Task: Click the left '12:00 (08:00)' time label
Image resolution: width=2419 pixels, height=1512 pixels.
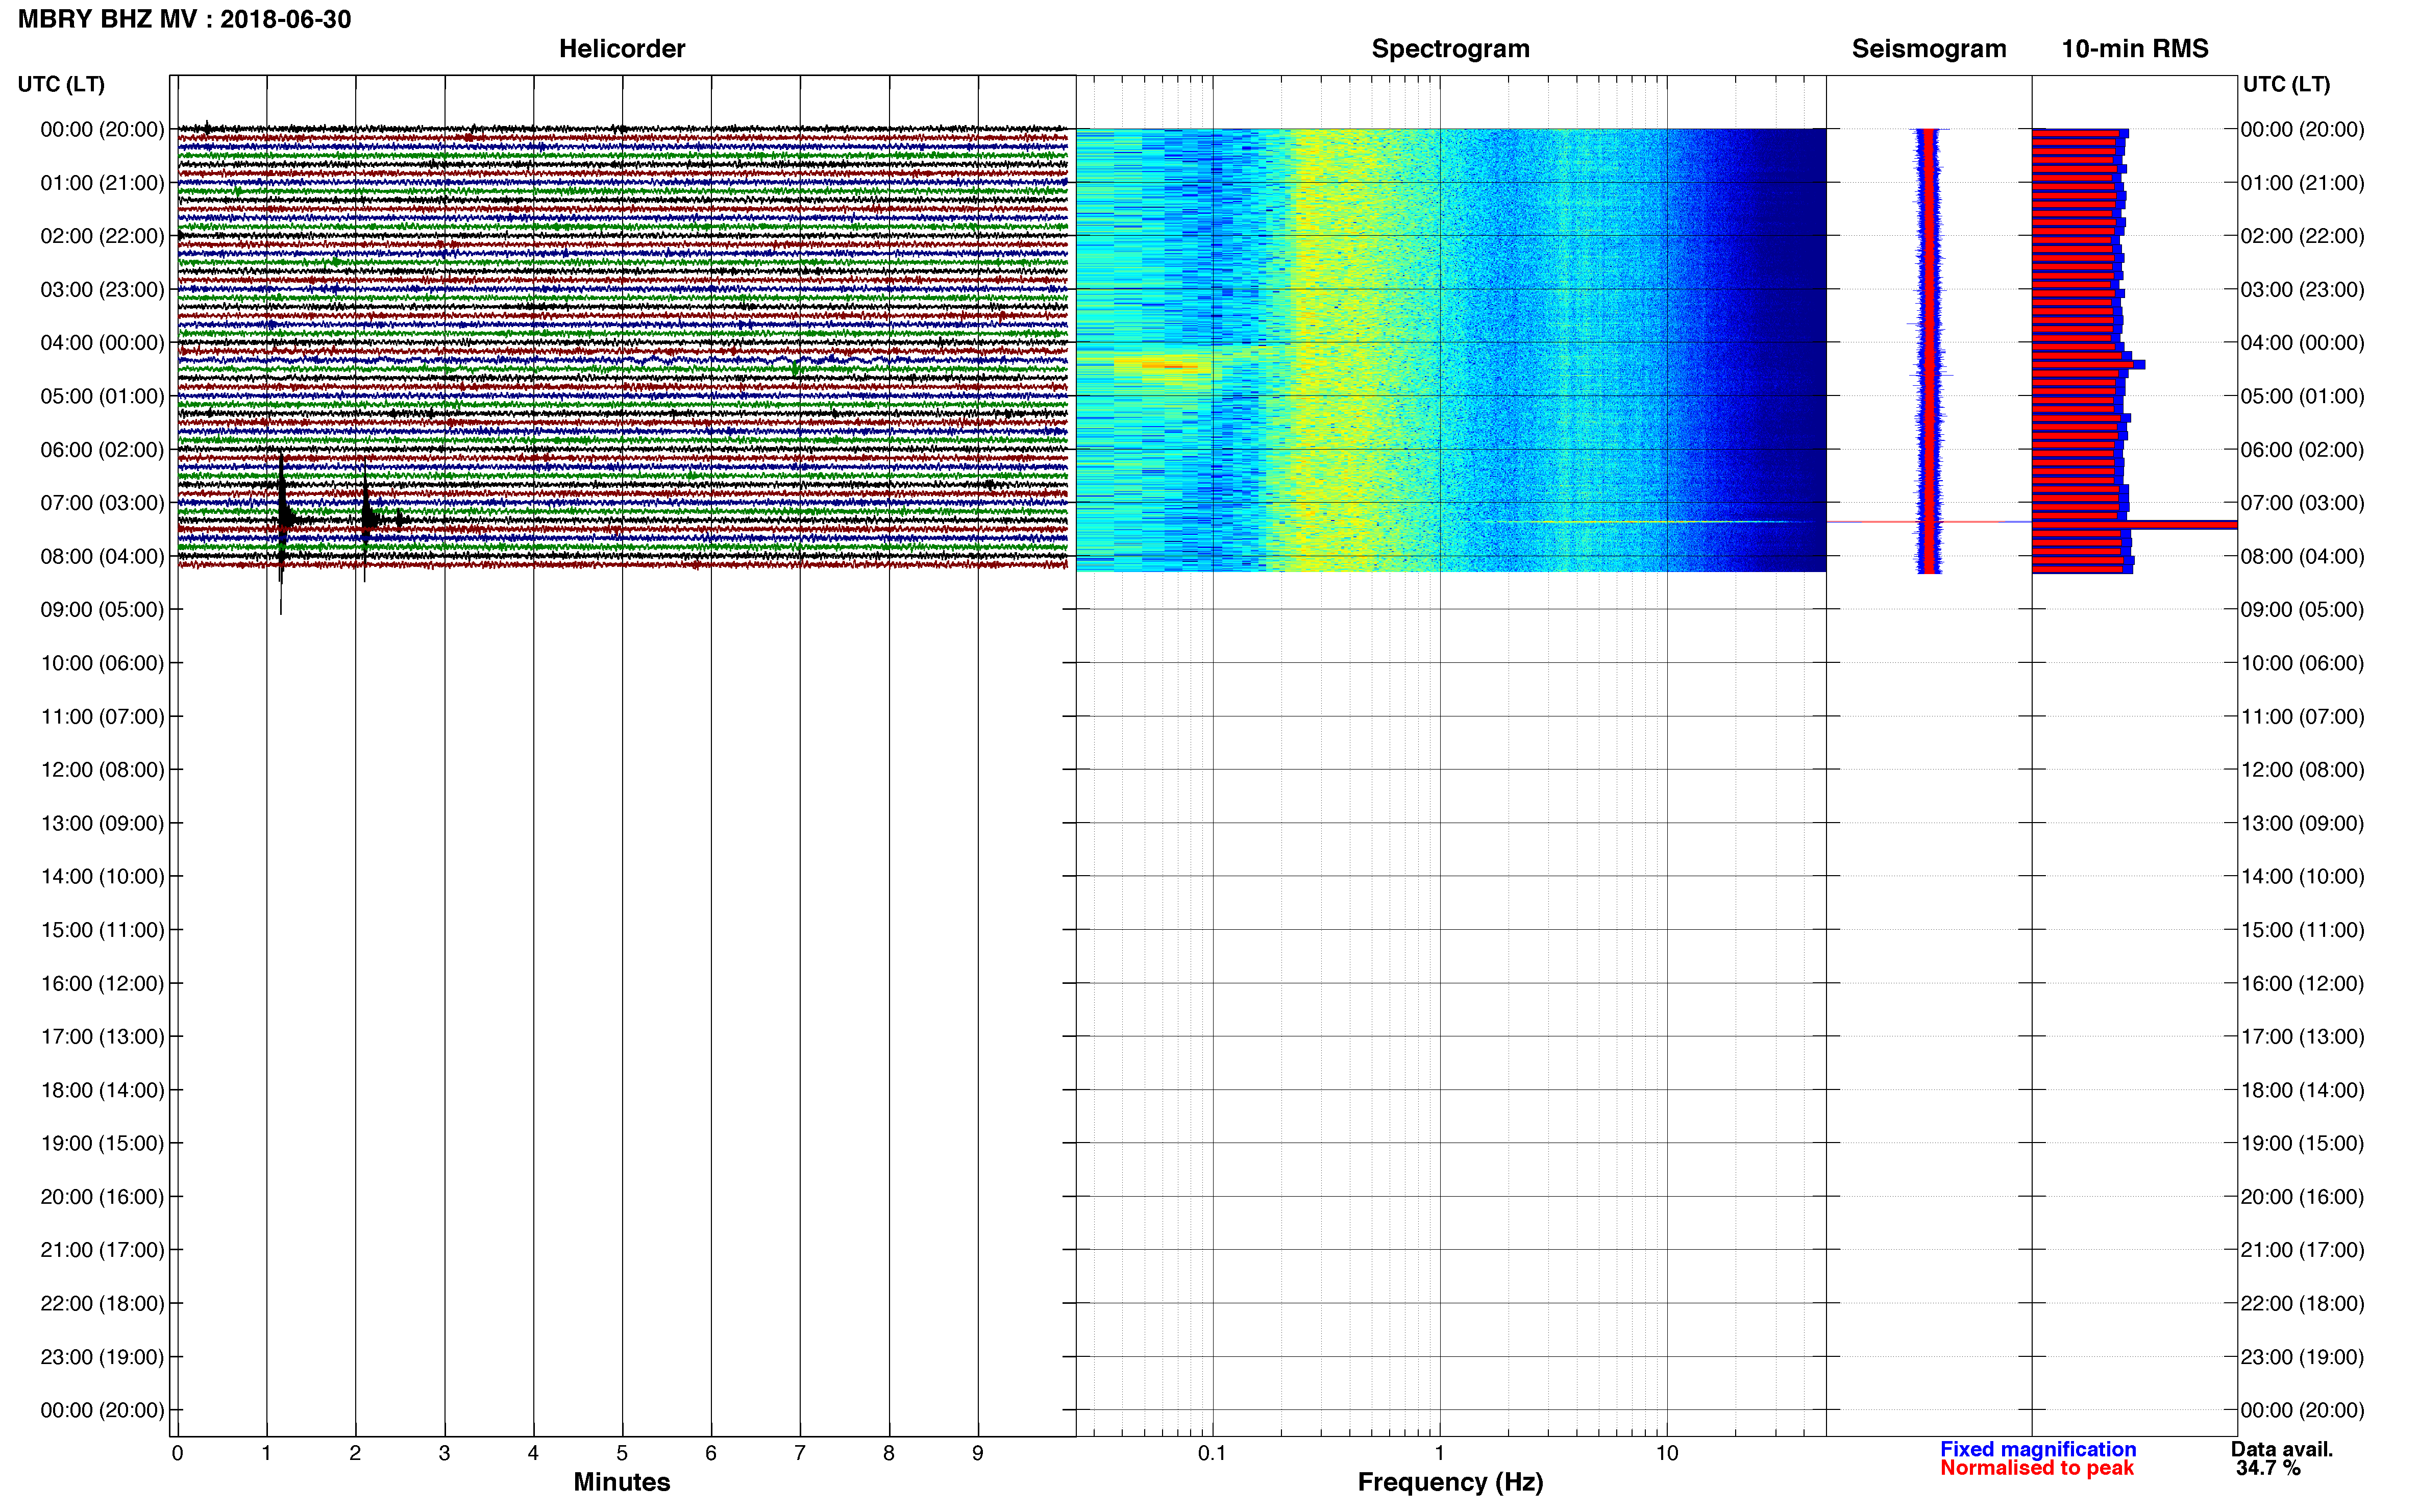Action: (x=102, y=769)
